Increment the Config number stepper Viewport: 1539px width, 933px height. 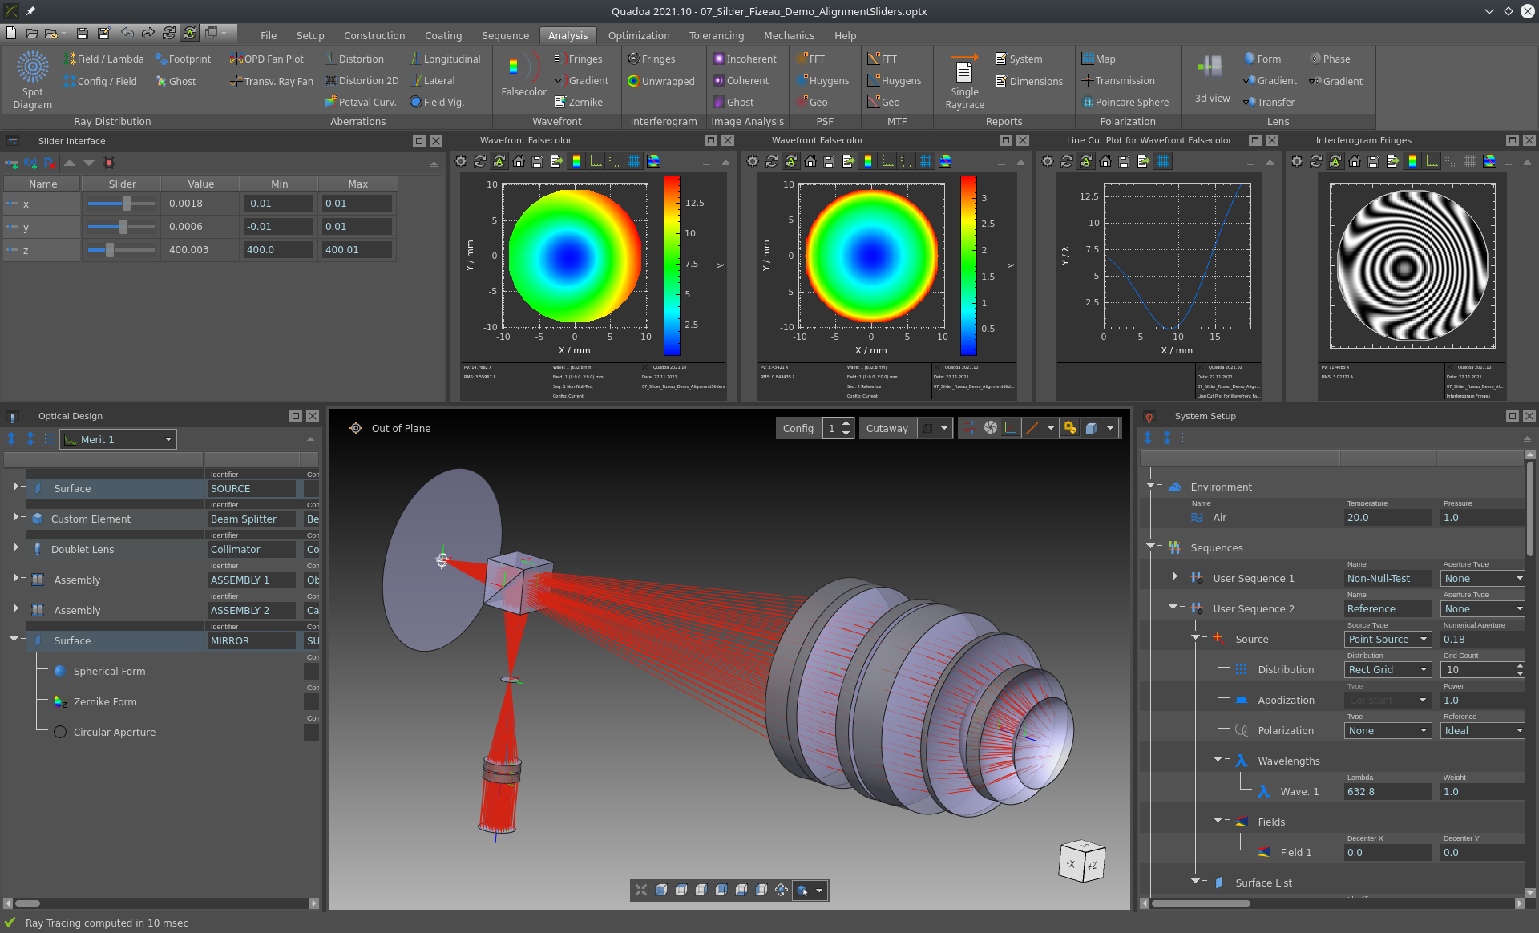tap(846, 423)
